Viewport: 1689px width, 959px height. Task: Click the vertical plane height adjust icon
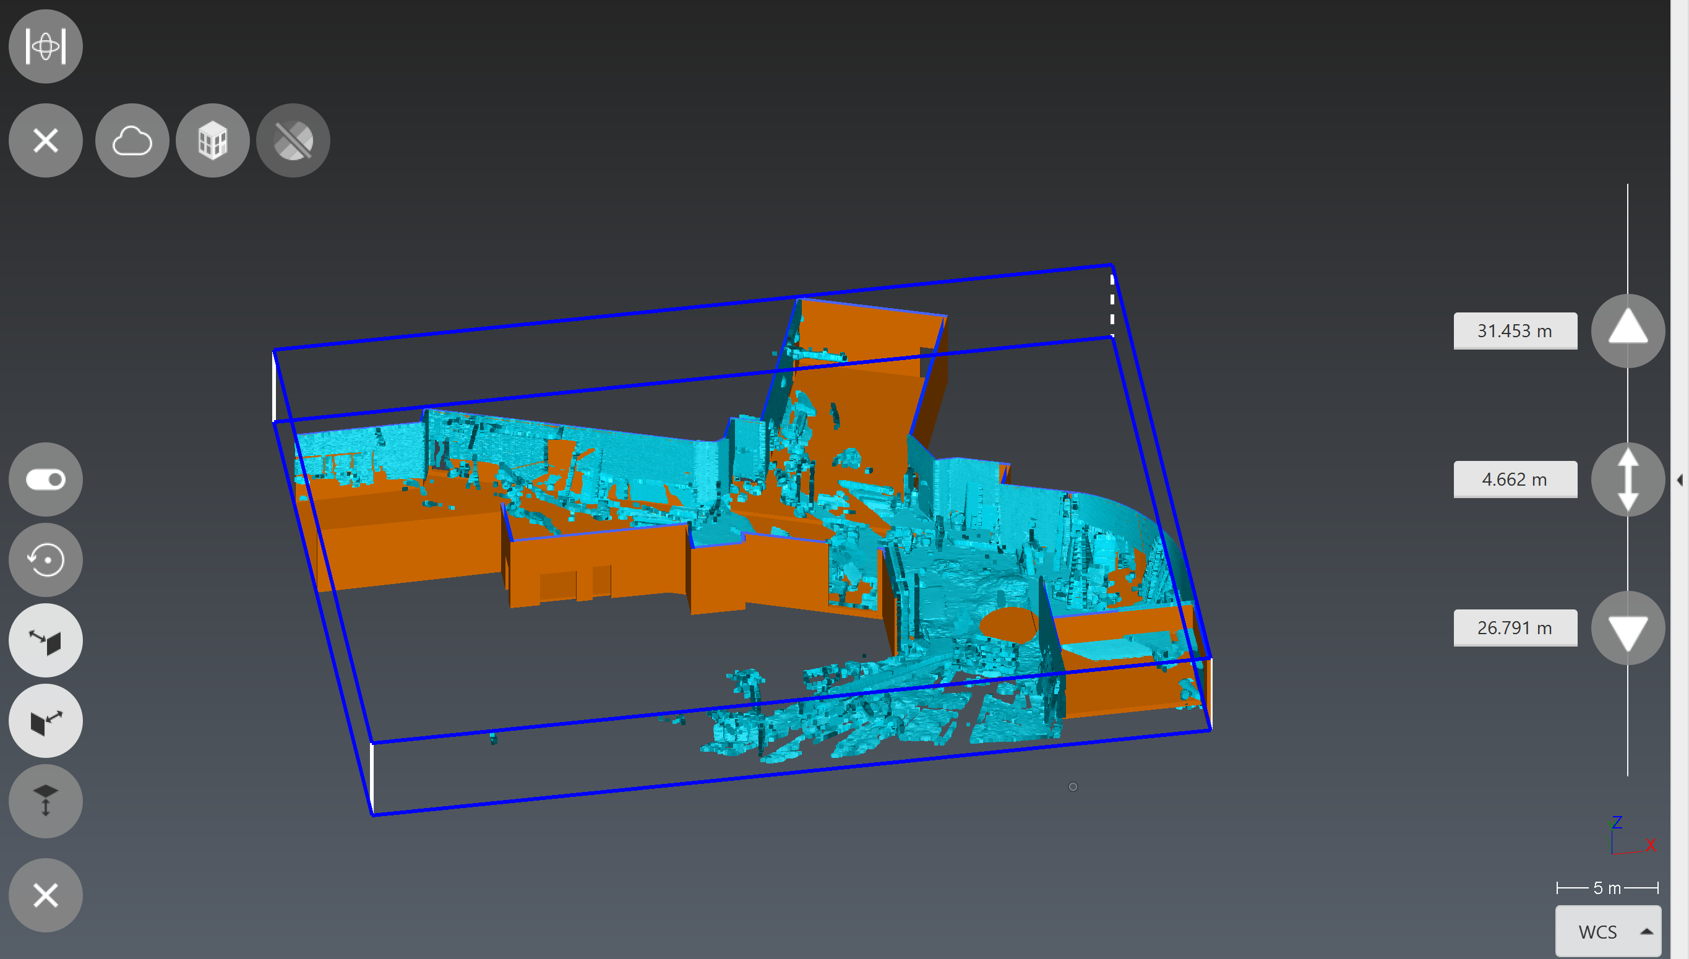click(45, 801)
